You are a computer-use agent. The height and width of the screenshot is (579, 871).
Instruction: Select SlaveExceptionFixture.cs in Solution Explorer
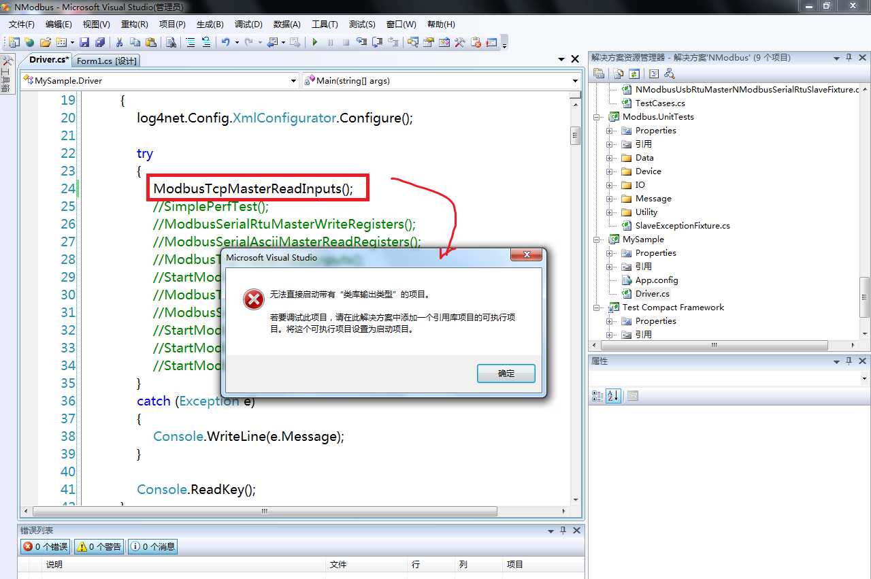[x=683, y=226]
